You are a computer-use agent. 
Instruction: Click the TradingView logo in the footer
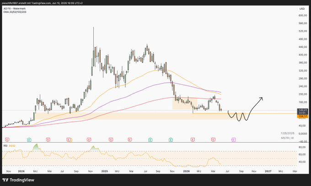[x=18, y=180]
